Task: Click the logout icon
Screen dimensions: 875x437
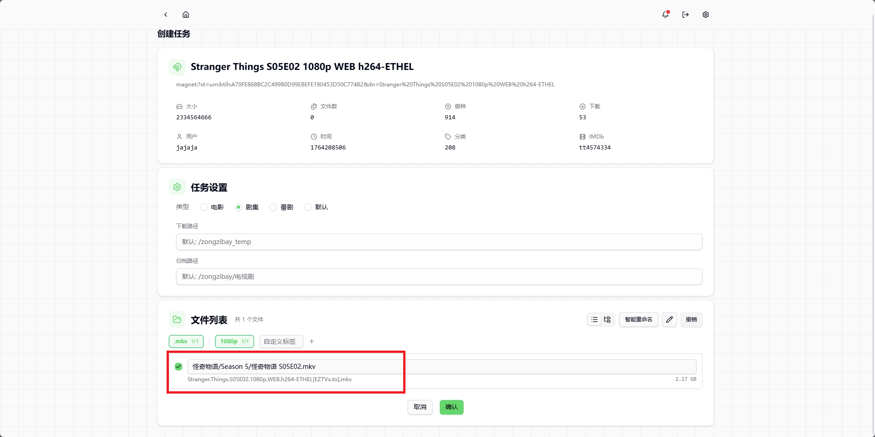Action: point(686,15)
